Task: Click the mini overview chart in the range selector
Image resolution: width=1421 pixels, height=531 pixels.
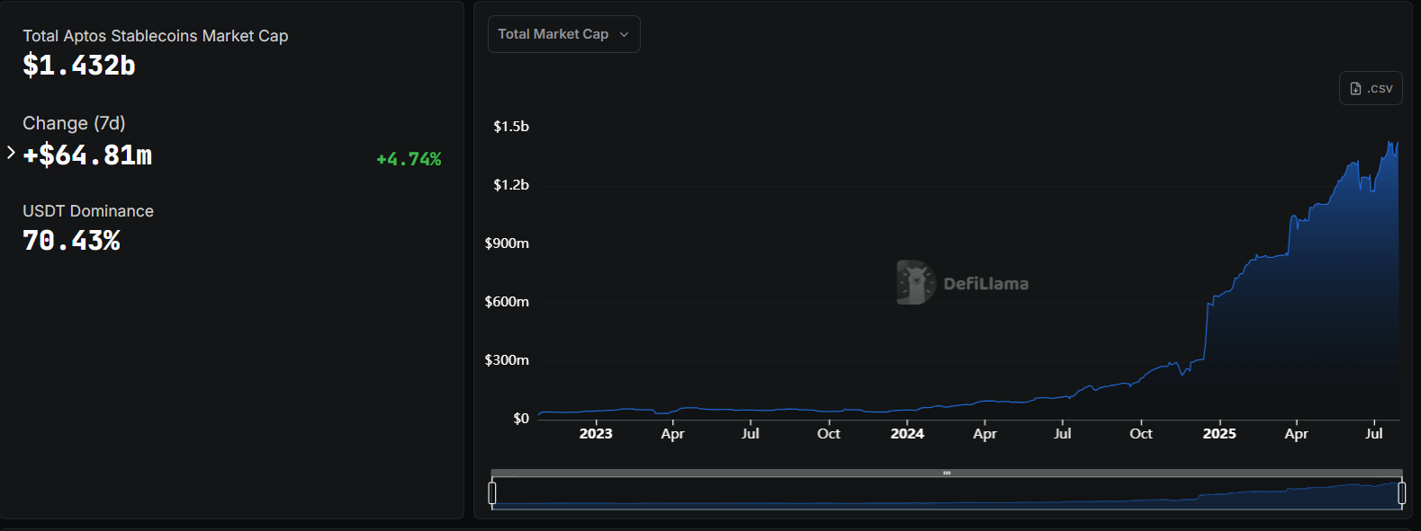Action: (947, 494)
